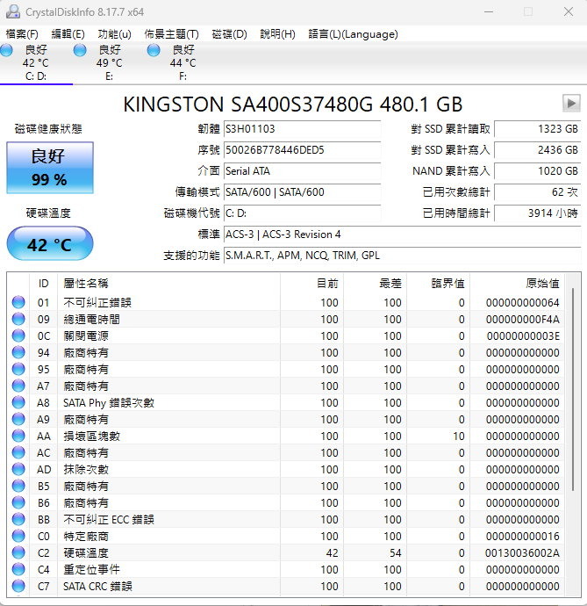Click status orb for attribute AD row
Image resolution: width=587 pixels, height=606 pixels.
(18, 469)
